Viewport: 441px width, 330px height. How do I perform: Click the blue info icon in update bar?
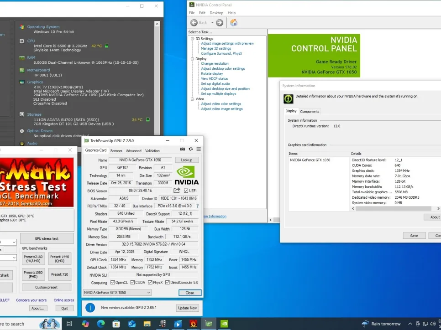tap(90, 308)
